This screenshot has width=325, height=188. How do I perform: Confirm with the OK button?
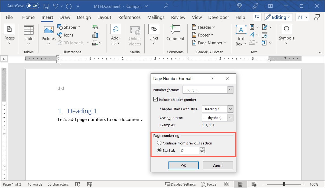point(183,165)
